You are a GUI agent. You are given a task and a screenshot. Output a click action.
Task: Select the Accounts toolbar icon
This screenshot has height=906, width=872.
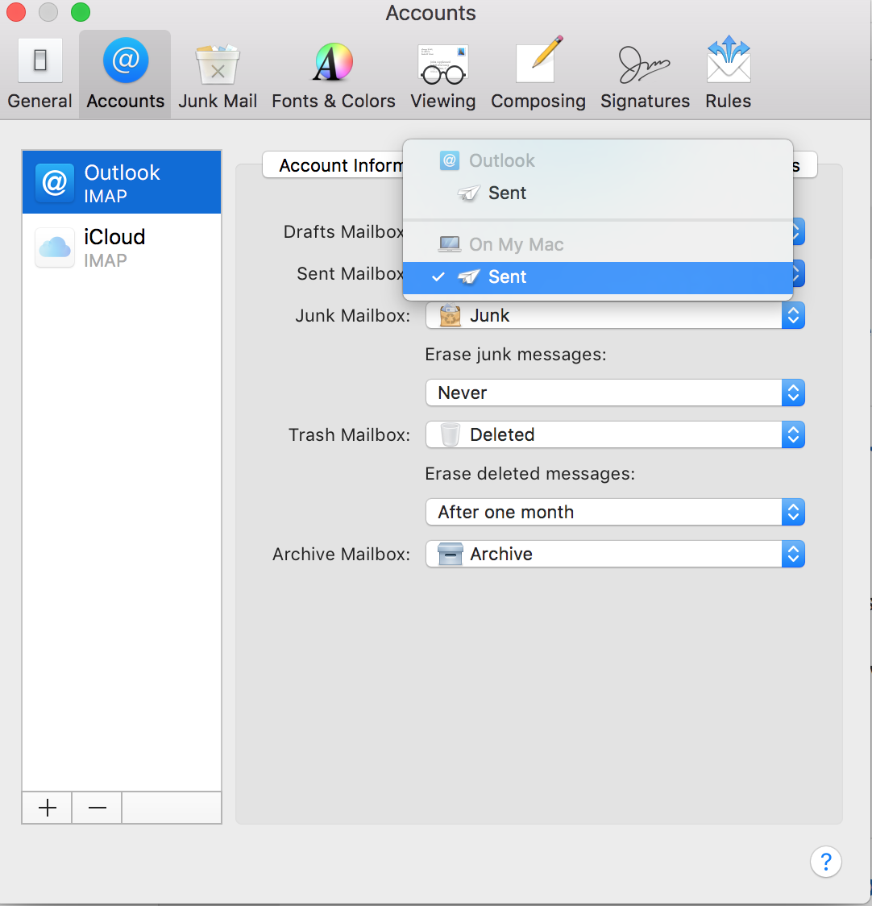coord(126,74)
